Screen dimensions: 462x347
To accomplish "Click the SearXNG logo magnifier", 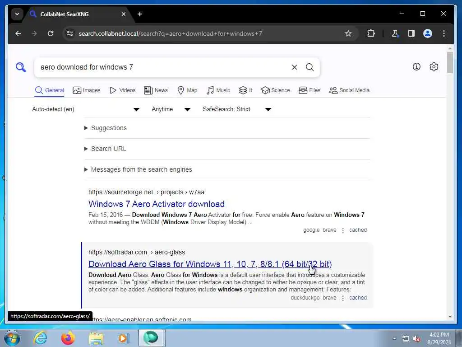I will click(21, 67).
